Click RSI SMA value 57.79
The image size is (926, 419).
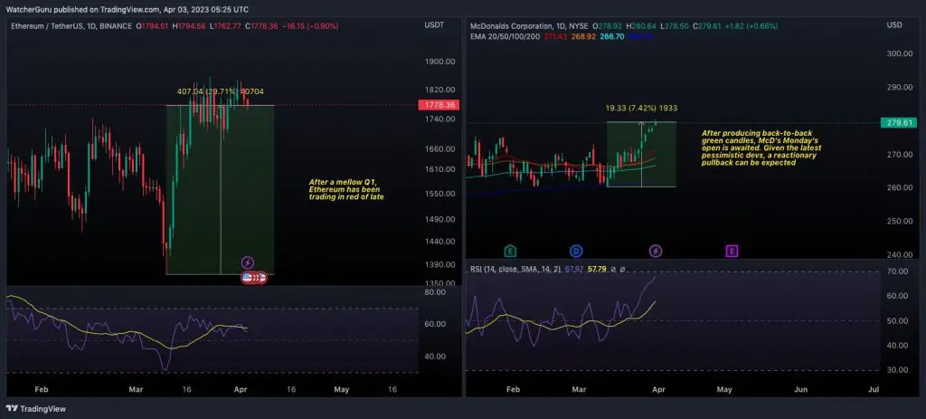[x=595, y=270]
